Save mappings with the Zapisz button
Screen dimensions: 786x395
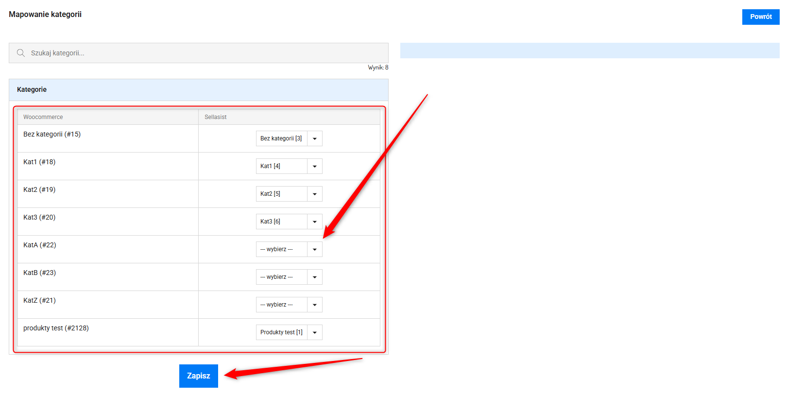coord(198,376)
